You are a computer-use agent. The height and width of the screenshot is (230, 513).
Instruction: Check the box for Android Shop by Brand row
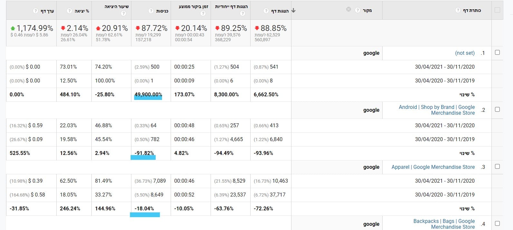[498, 110]
